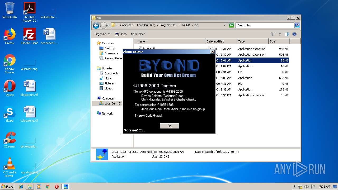The image size is (338, 190).
Task: Launch Skype from desktop
Action: [x=10, y=114]
